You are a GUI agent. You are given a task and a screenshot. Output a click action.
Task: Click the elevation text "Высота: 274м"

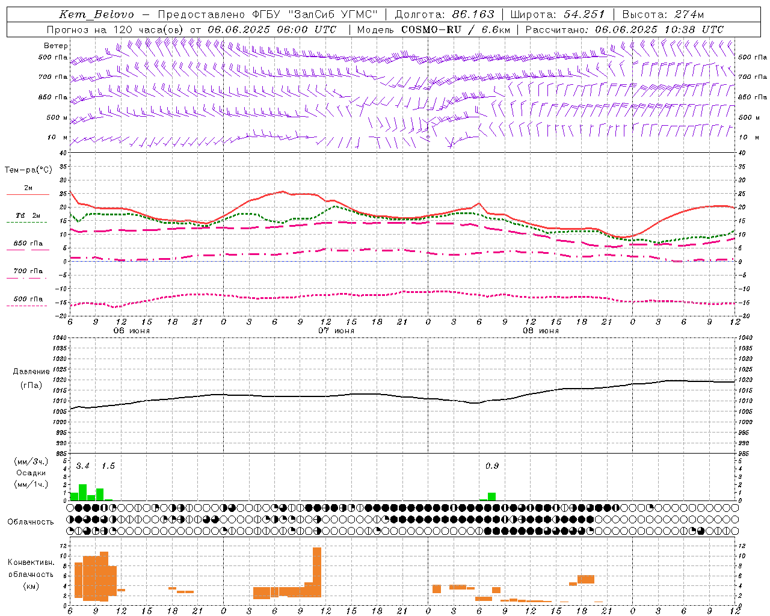tap(663, 14)
